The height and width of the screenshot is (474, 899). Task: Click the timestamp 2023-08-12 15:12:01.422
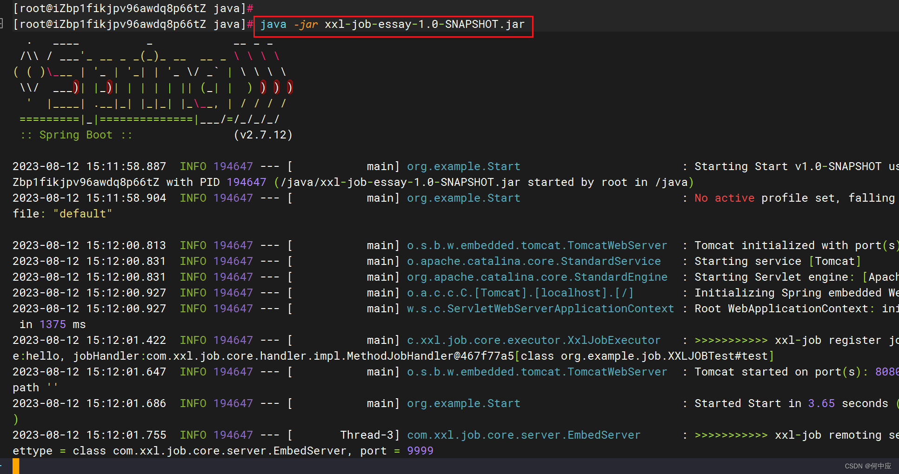(x=89, y=340)
